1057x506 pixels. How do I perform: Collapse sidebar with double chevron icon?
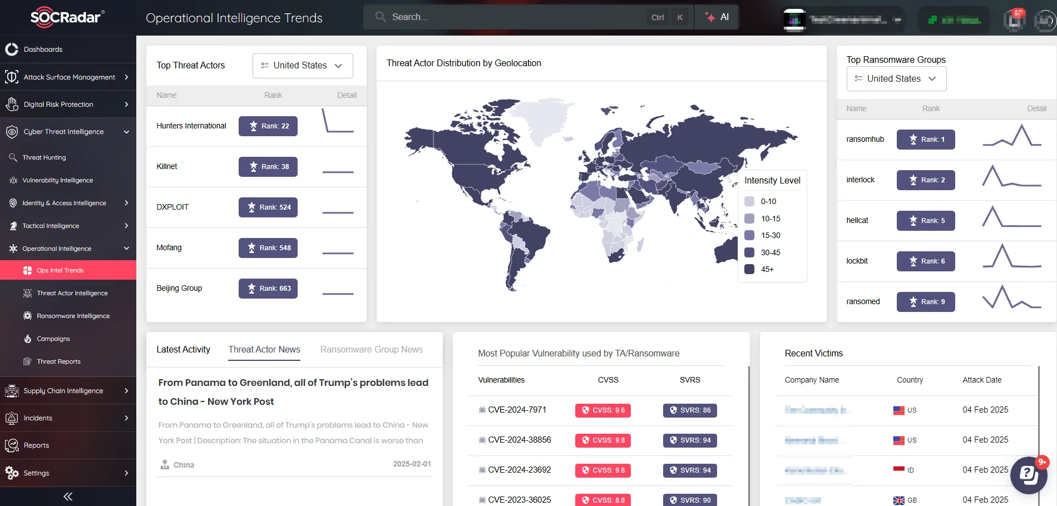pos(68,497)
